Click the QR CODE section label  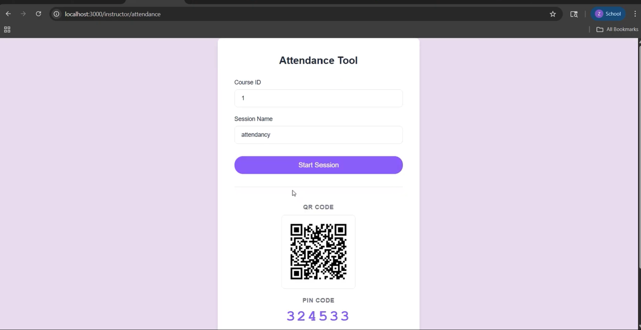tap(318, 207)
